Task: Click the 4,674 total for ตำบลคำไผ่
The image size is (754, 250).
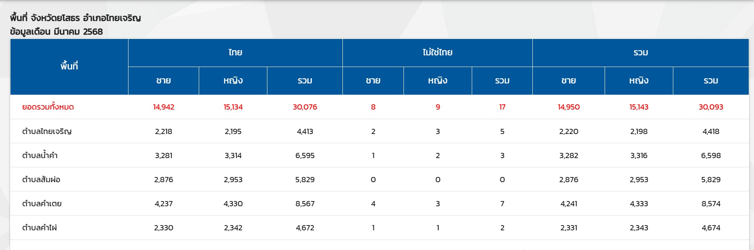Action: coord(711,228)
